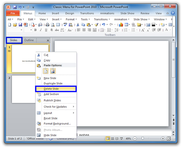Align text left
This screenshot has width=183, height=148.
pyautogui.click(x=79, y=30)
